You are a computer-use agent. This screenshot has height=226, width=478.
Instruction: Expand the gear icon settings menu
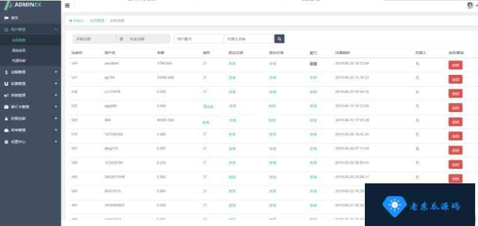click(31, 142)
